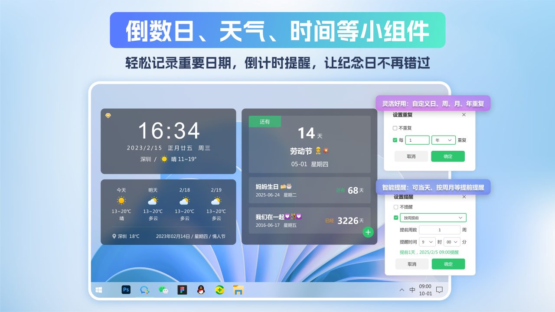Select the 我们在一起 anniversary entry

click(310, 221)
